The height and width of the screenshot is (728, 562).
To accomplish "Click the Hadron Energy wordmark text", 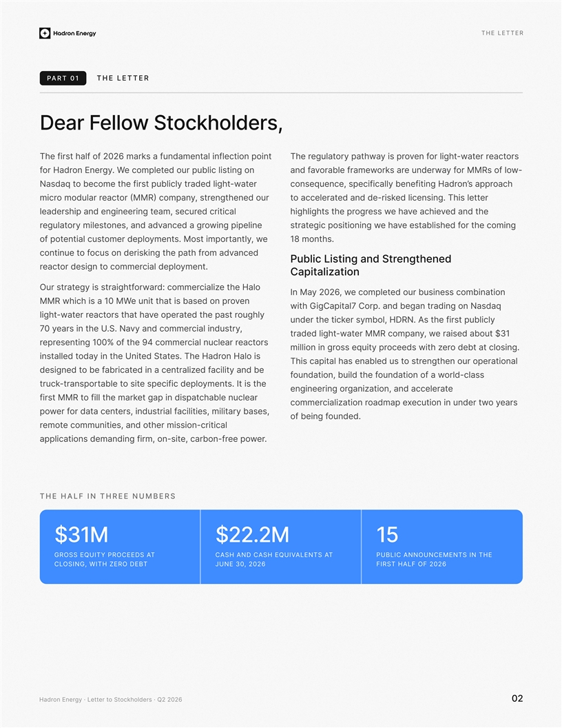I will point(74,33).
